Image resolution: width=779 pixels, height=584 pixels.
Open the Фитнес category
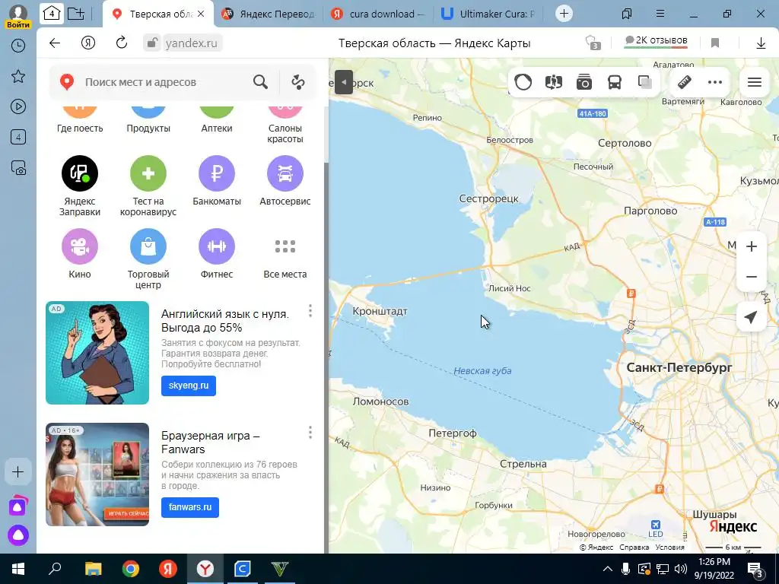point(217,254)
